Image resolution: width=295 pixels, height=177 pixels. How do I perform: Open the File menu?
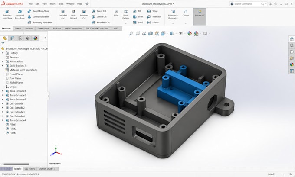point(31,4)
